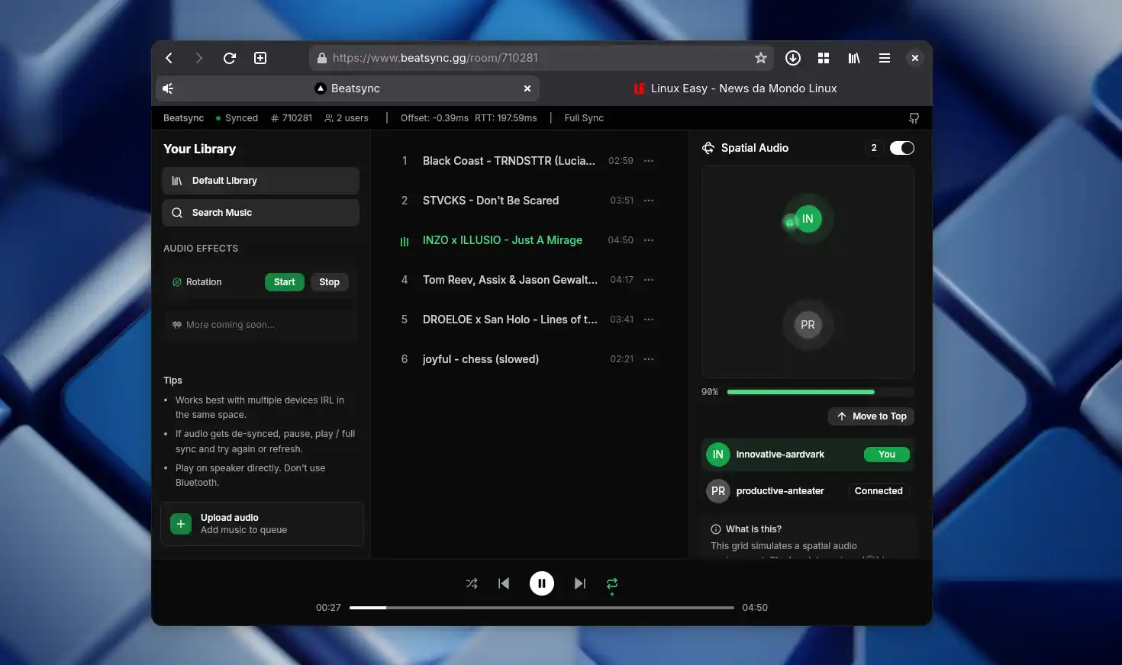Click the magnifier icon in Search Music
The width and height of the screenshot is (1122, 665).
(x=176, y=213)
